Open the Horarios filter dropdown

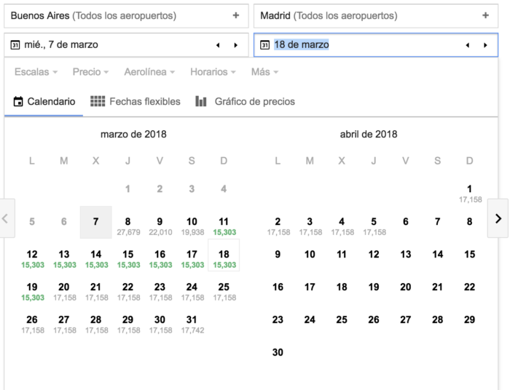[x=213, y=72]
